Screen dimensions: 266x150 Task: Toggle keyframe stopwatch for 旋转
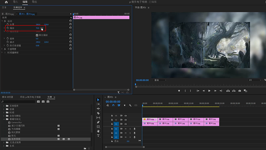click(x=8, y=39)
